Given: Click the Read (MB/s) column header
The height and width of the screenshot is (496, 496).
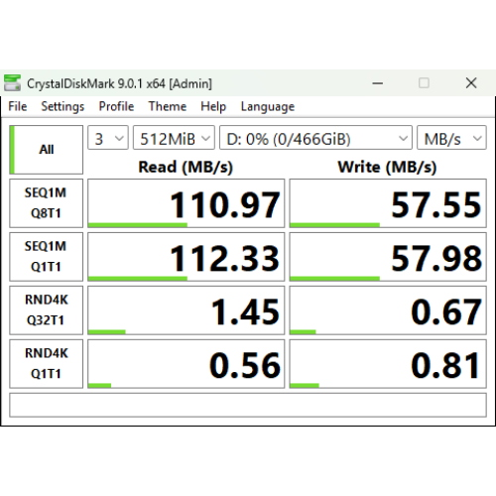Looking at the screenshot, I should coord(186,167).
